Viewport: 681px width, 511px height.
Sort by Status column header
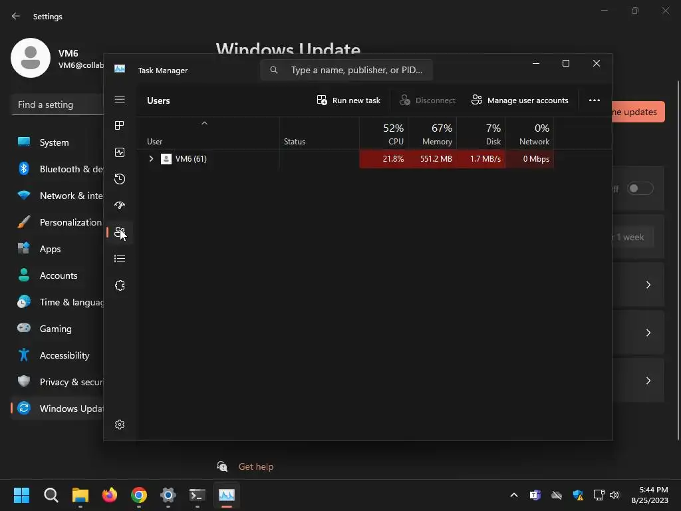coord(319,133)
